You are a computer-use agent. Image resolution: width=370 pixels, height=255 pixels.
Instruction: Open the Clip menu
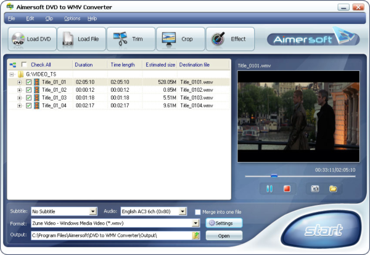click(x=49, y=18)
